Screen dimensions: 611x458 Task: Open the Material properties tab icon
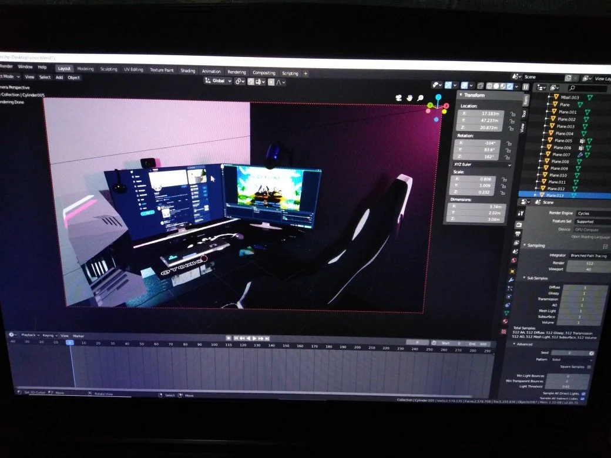pos(505,322)
